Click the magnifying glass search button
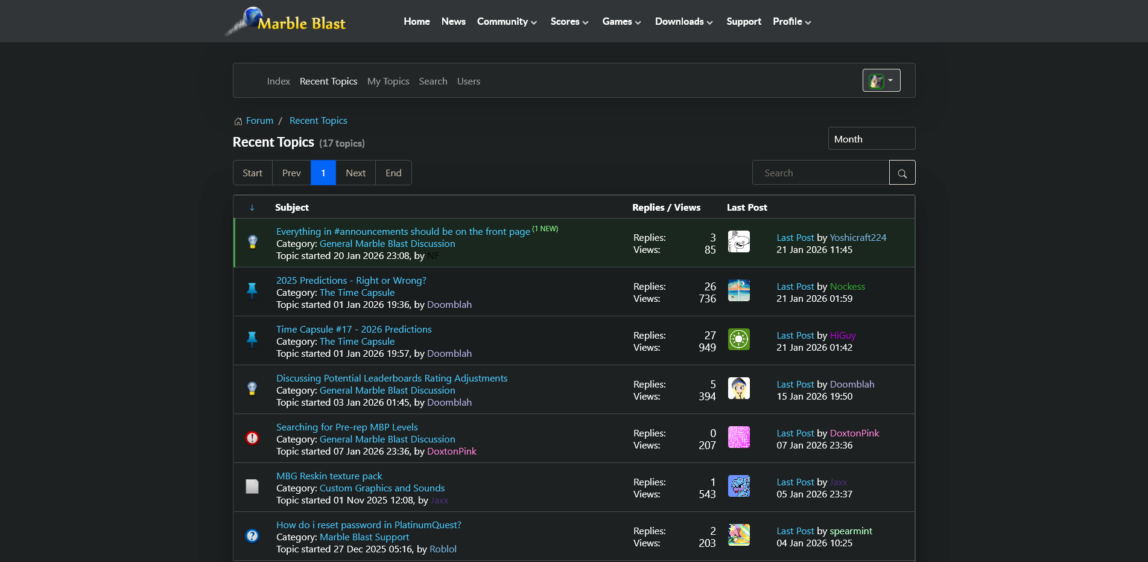Image resolution: width=1148 pixels, height=562 pixels. click(902, 173)
